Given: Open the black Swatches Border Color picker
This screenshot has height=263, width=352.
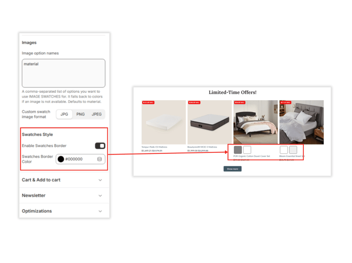Looking at the screenshot, I should [x=61, y=159].
